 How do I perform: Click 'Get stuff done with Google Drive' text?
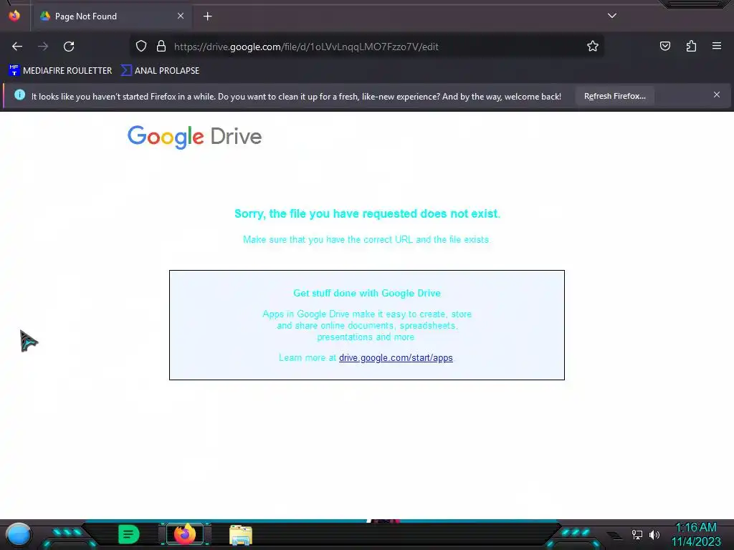click(x=367, y=293)
